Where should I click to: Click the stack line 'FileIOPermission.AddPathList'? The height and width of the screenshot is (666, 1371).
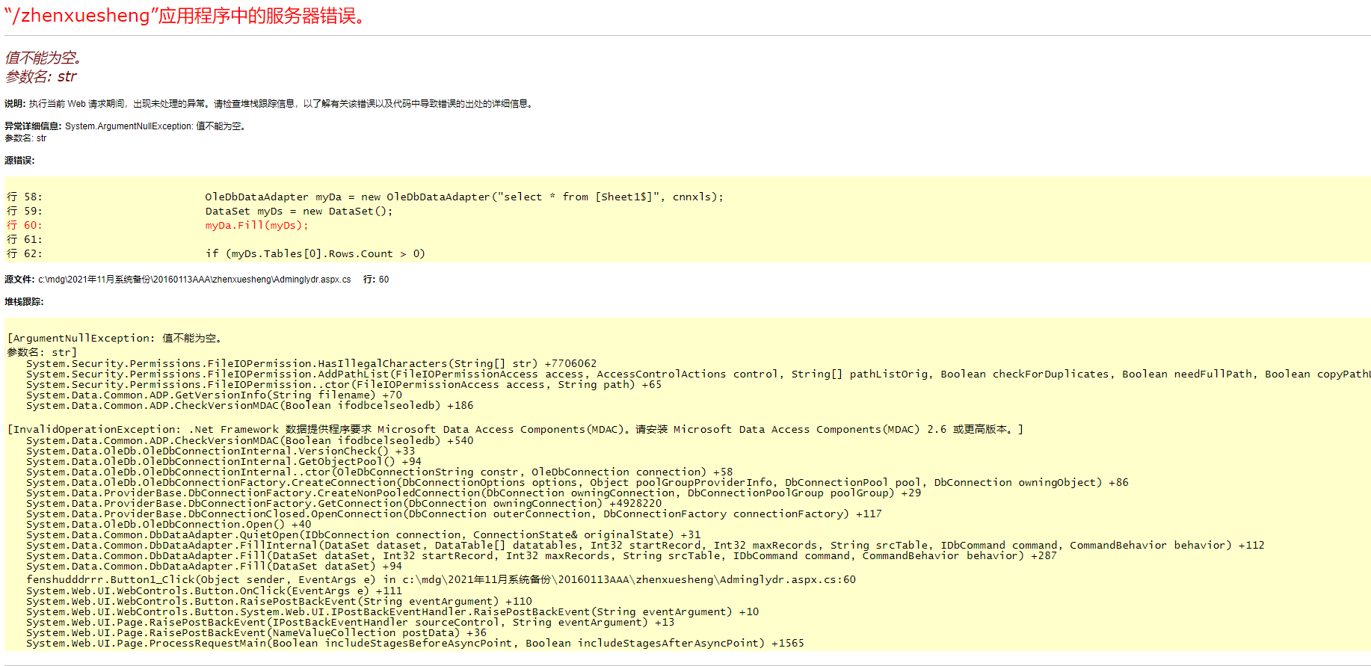coord(698,374)
